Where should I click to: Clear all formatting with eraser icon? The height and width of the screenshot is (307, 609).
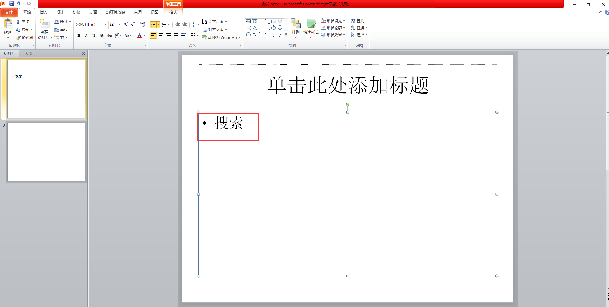click(143, 24)
